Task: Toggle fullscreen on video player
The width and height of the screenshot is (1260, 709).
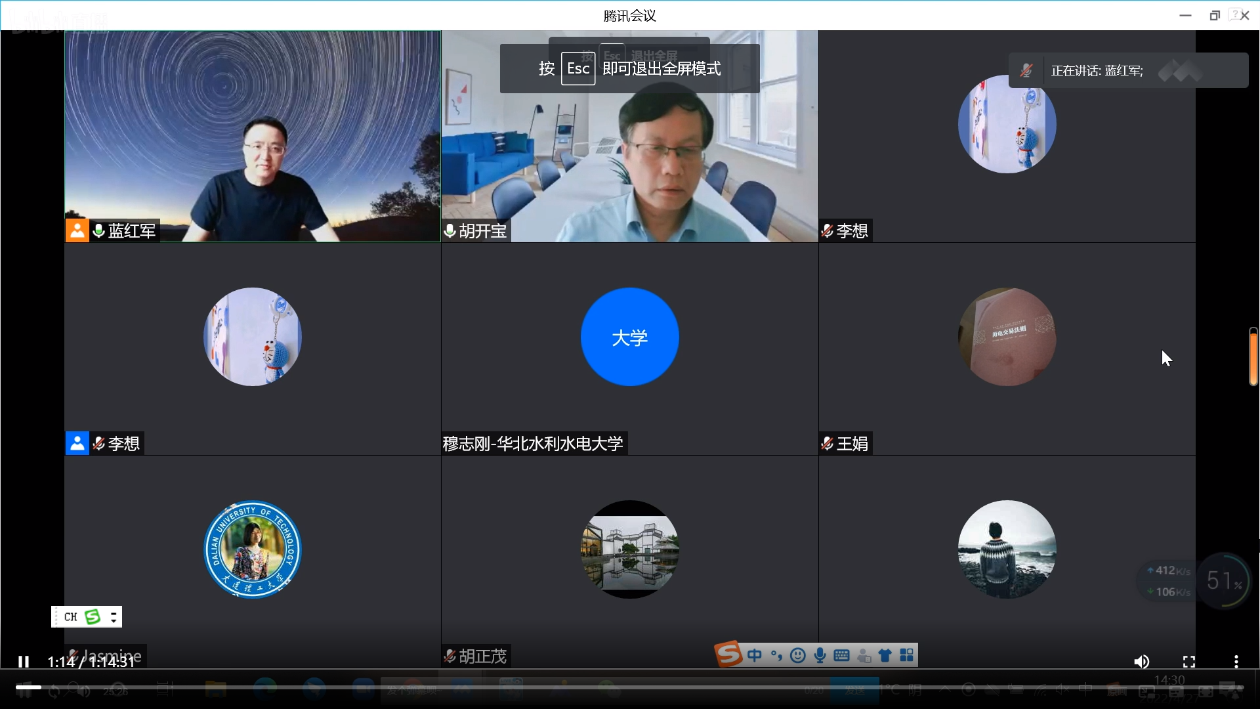Action: [x=1188, y=662]
